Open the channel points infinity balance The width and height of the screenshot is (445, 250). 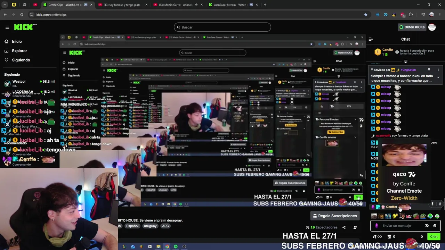[377, 236]
